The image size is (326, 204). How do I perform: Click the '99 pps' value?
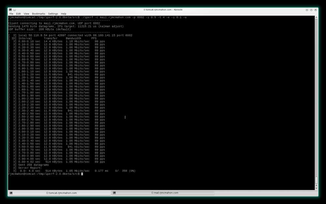coord(100,41)
